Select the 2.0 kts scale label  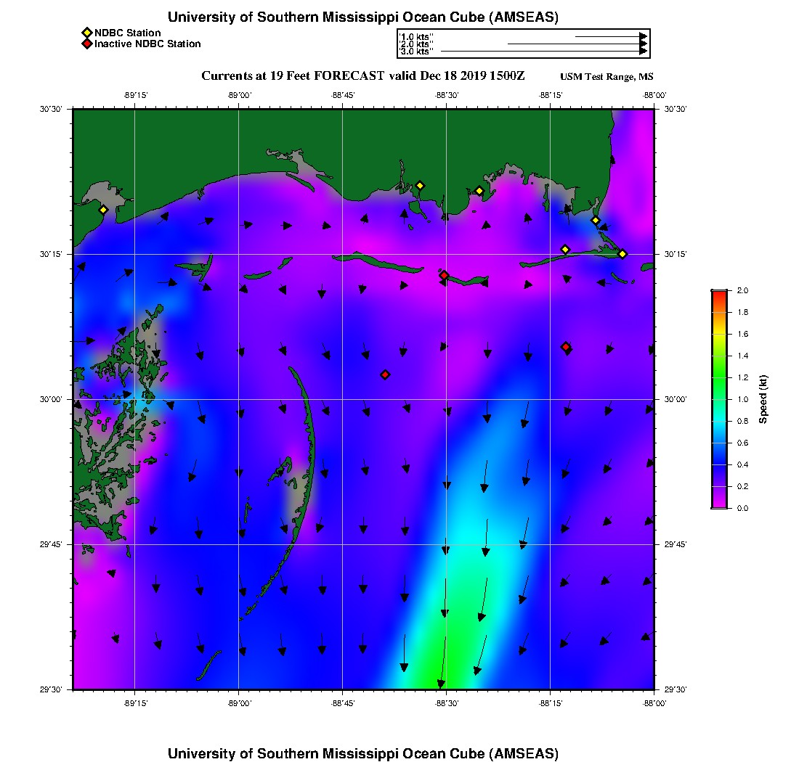(x=416, y=44)
